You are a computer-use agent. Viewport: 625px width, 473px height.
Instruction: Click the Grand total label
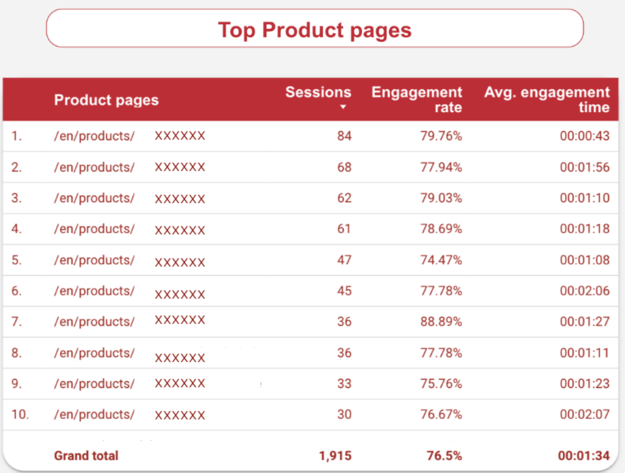pyautogui.click(x=86, y=456)
